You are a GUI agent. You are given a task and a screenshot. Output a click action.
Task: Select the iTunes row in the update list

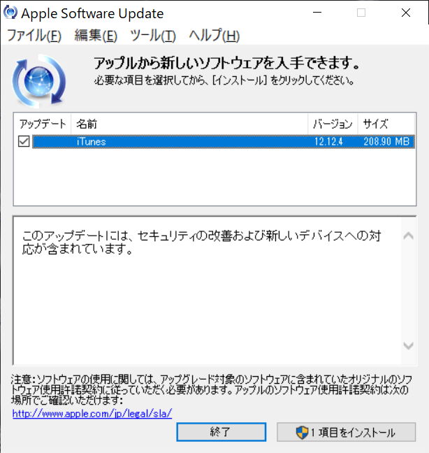pyautogui.click(x=224, y=141)
